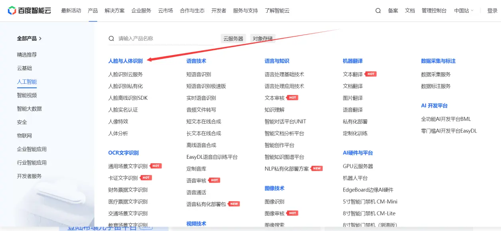501x231 pixels.
Task: Open the 产品 menu
Action: point(93,11)
